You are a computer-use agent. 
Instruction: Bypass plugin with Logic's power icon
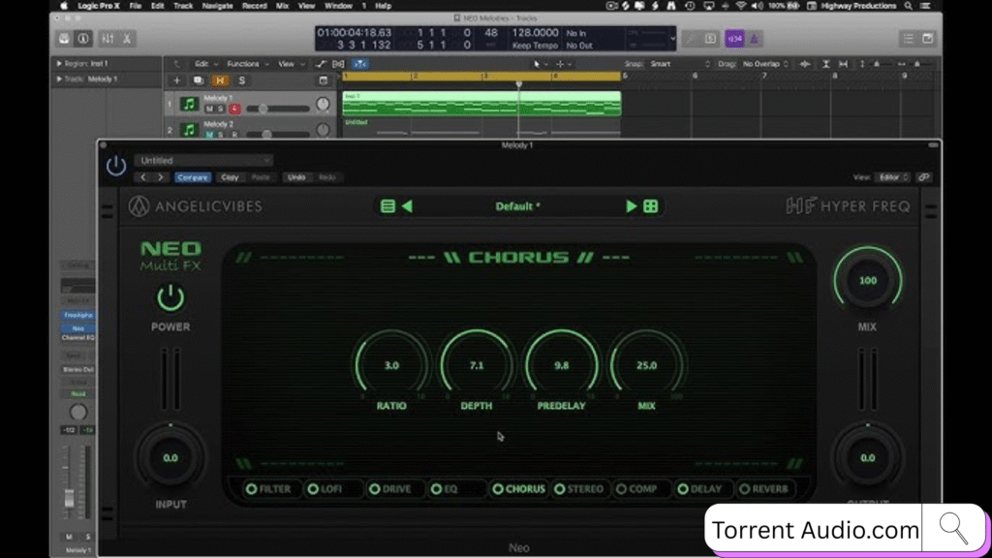pos(116,166)
